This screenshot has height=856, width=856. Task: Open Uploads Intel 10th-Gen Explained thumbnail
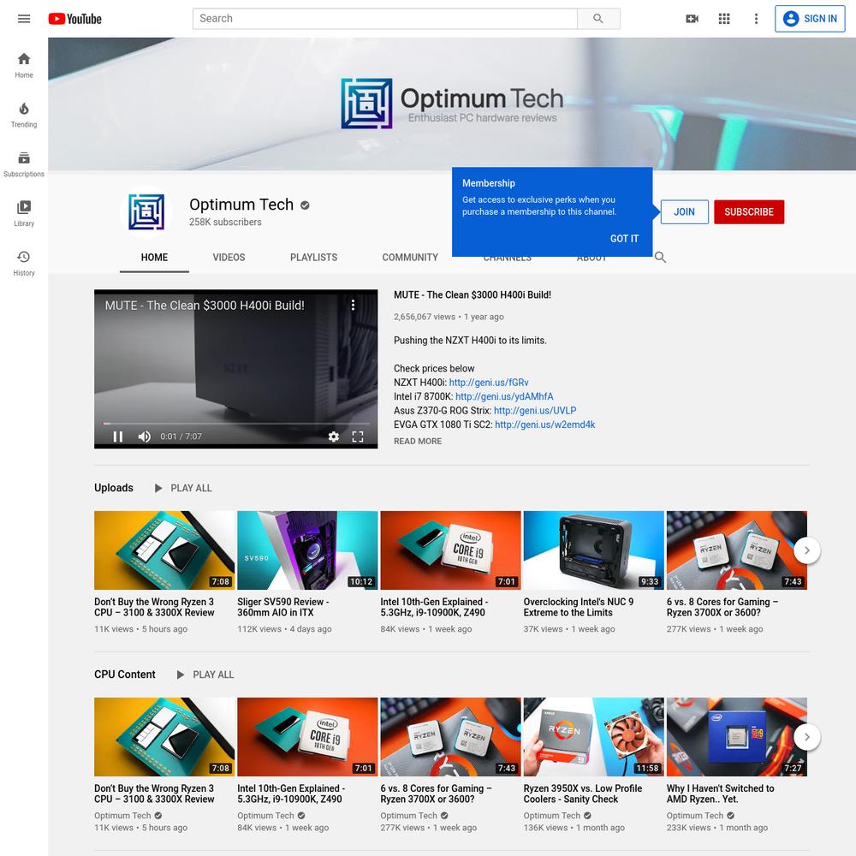450,550
